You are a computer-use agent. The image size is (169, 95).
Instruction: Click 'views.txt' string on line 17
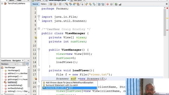point(98,74)
